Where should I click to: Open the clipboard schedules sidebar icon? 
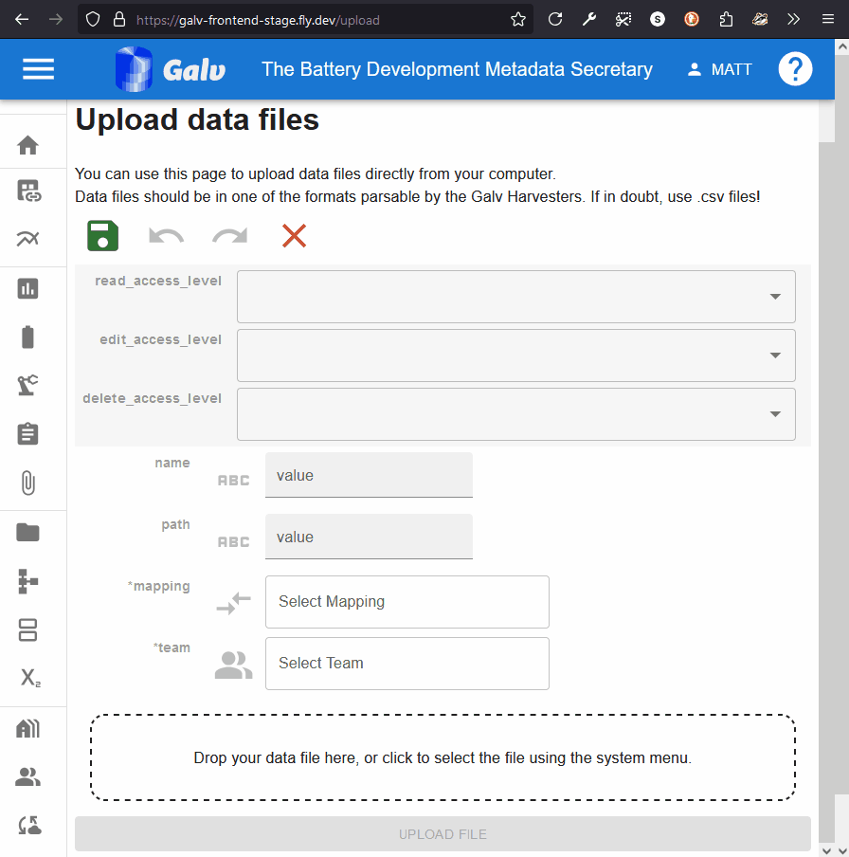(28, 434)
